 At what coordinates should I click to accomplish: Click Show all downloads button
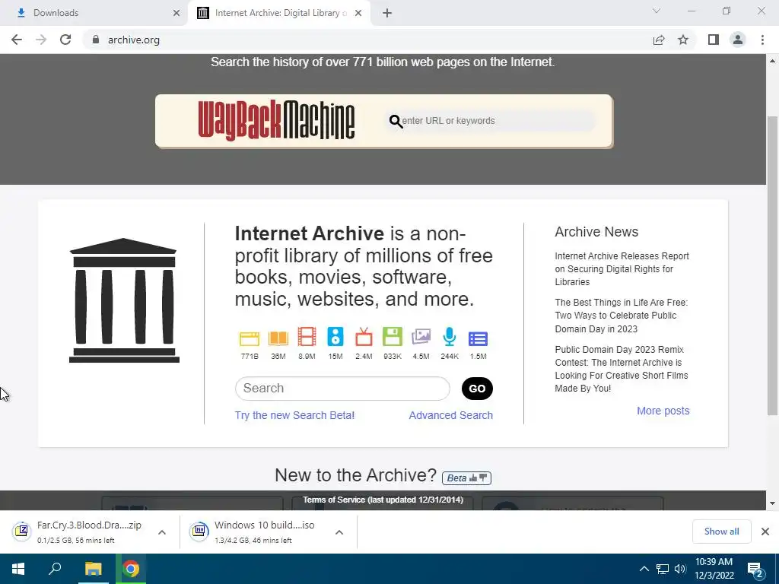click(x=721, y=532)
